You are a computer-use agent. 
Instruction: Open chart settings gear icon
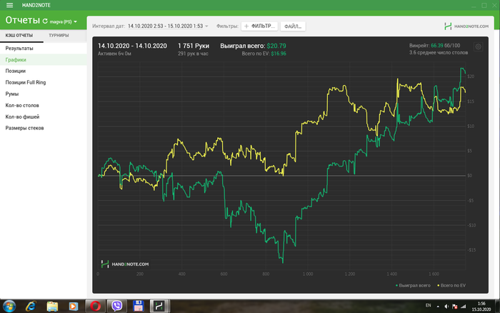click(x=478, y=46)
